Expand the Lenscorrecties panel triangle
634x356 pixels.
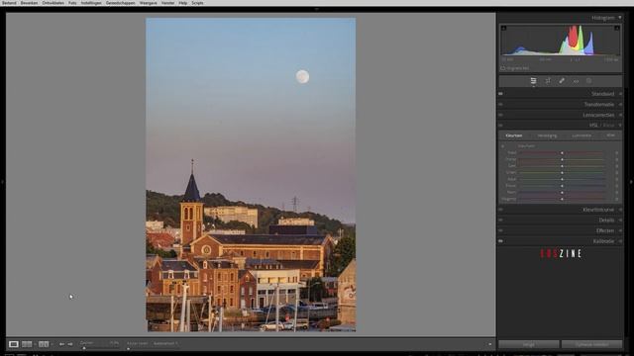(620, 115)
